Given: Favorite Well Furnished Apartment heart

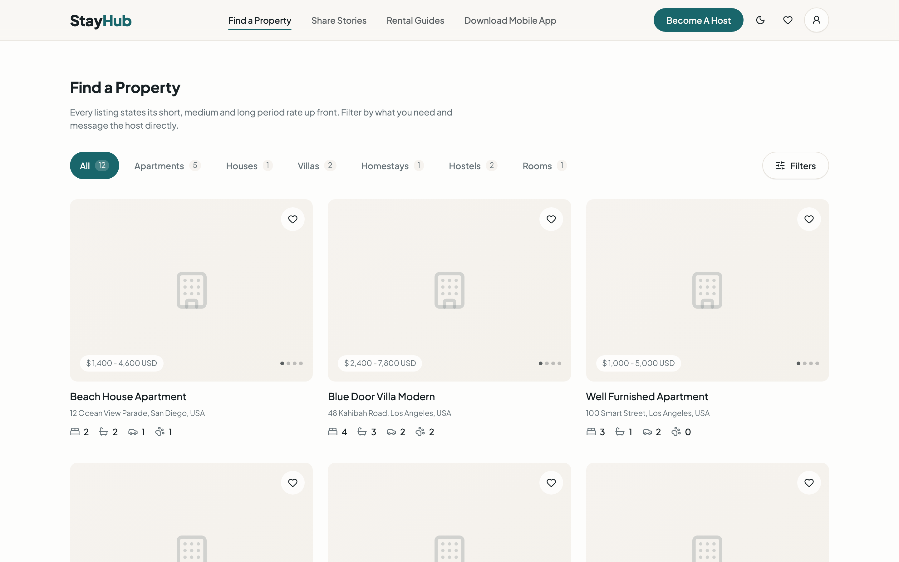Looking at the screenshot, I should pos(809,219).
